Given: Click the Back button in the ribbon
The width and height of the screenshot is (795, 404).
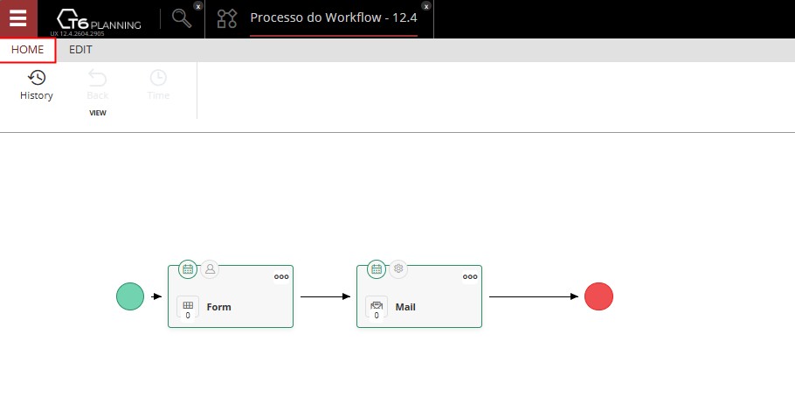Looking at the screenshot, I should pos(97,86).
